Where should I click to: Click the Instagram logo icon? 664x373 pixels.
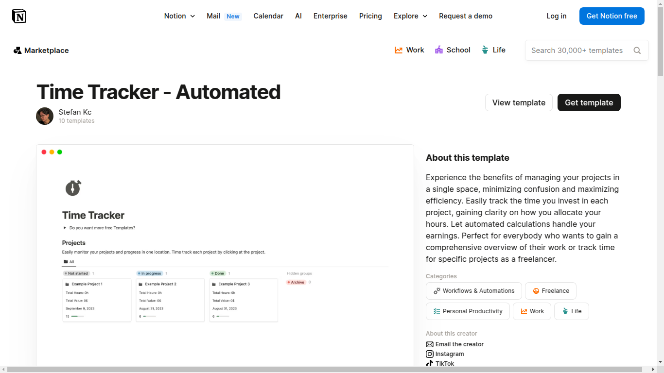tap(430, 354)
